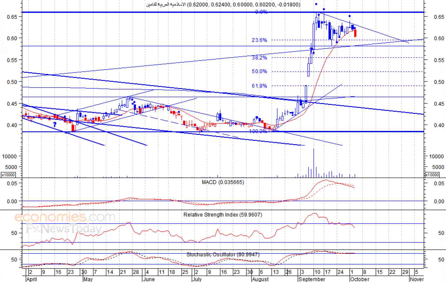Image resolution: width=446 pixels, height=282 pixels.
Task: Click the 61.8% Fibonacci retracement label
Action: point(259,86)
